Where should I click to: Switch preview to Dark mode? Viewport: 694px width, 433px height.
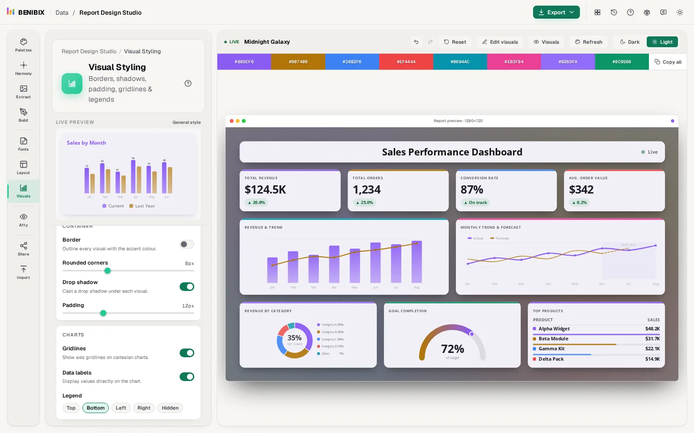(630, 42)
